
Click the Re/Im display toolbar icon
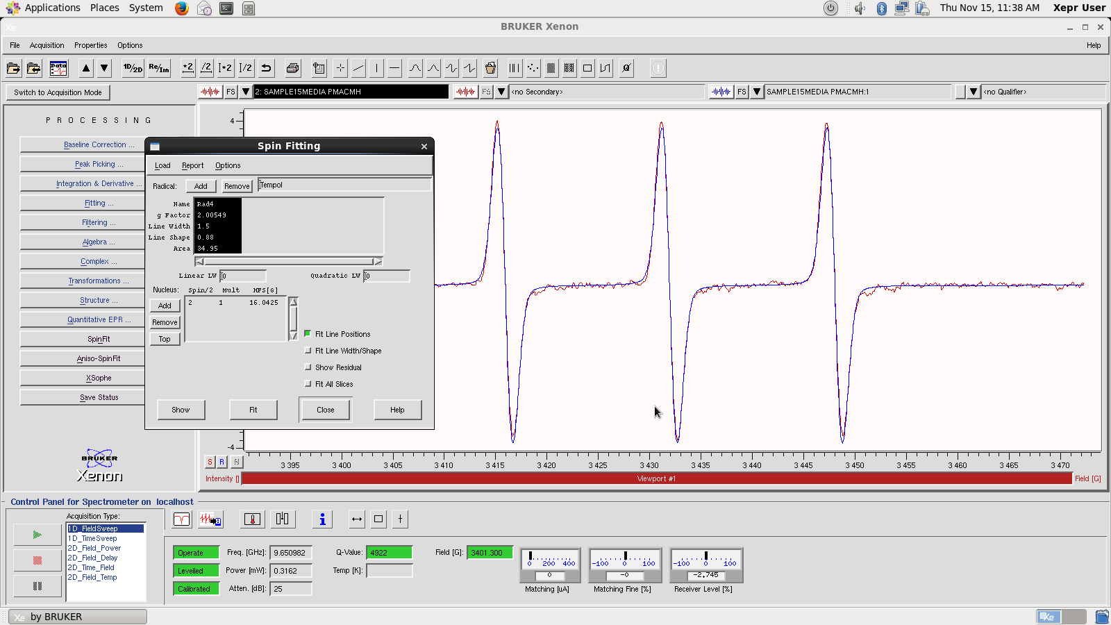coord(159,68)
